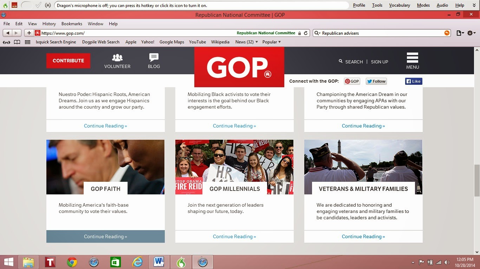Open the Dragon Profile menu
Screen dimensions: 480x269
pos(359,5)
